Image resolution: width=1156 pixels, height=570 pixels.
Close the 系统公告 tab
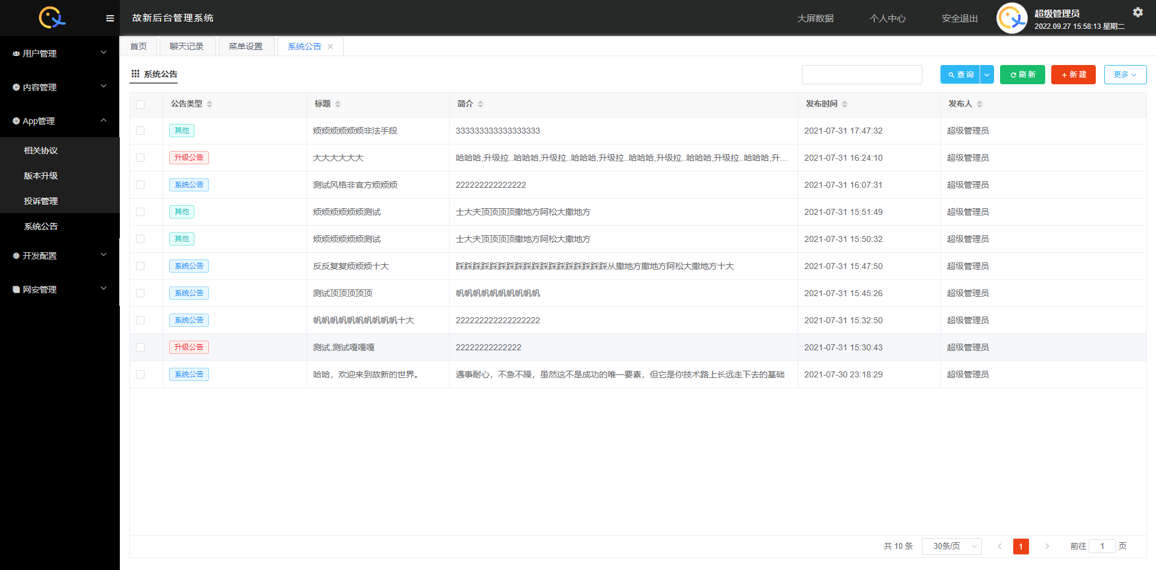click(331, 47)
